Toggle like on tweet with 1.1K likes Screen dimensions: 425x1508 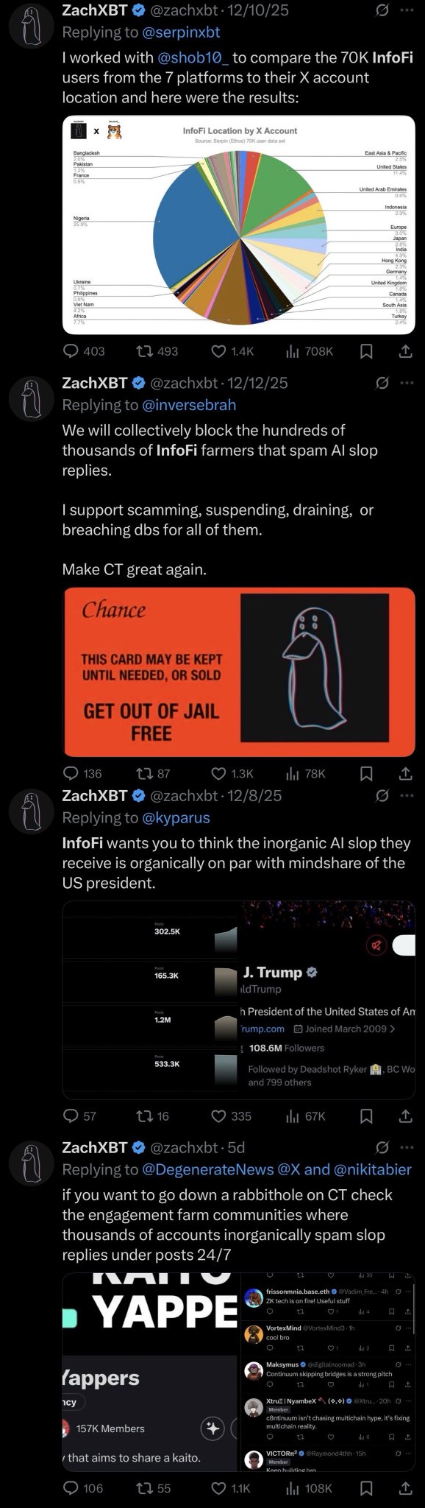[x=218, y=1488]
